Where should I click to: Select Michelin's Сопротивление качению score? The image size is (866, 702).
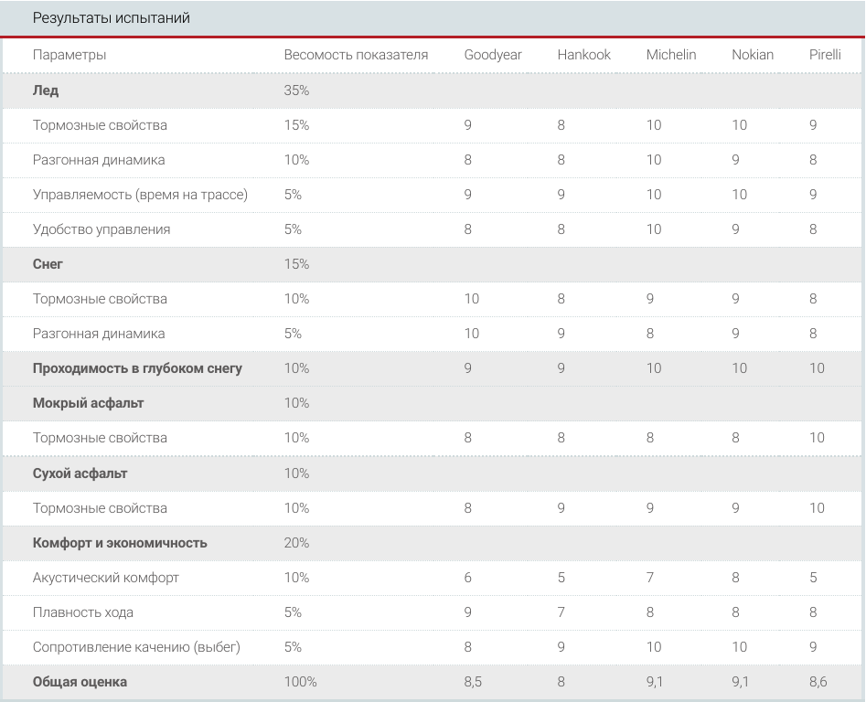(x=654, y=647)
